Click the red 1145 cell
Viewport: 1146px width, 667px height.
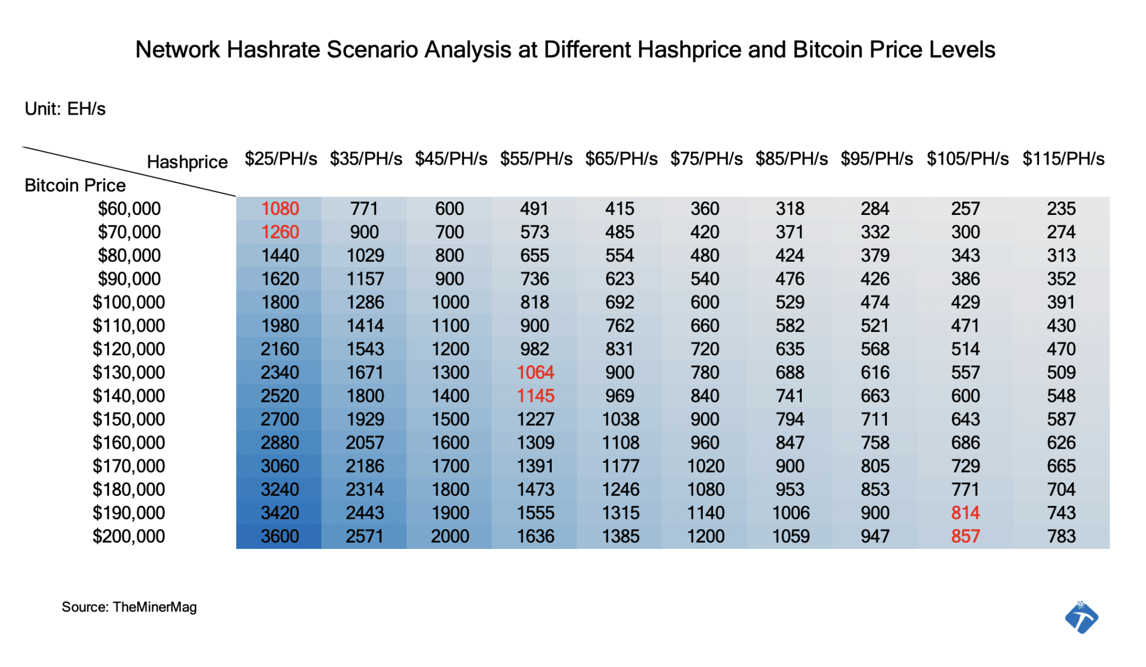pos(536,396)
